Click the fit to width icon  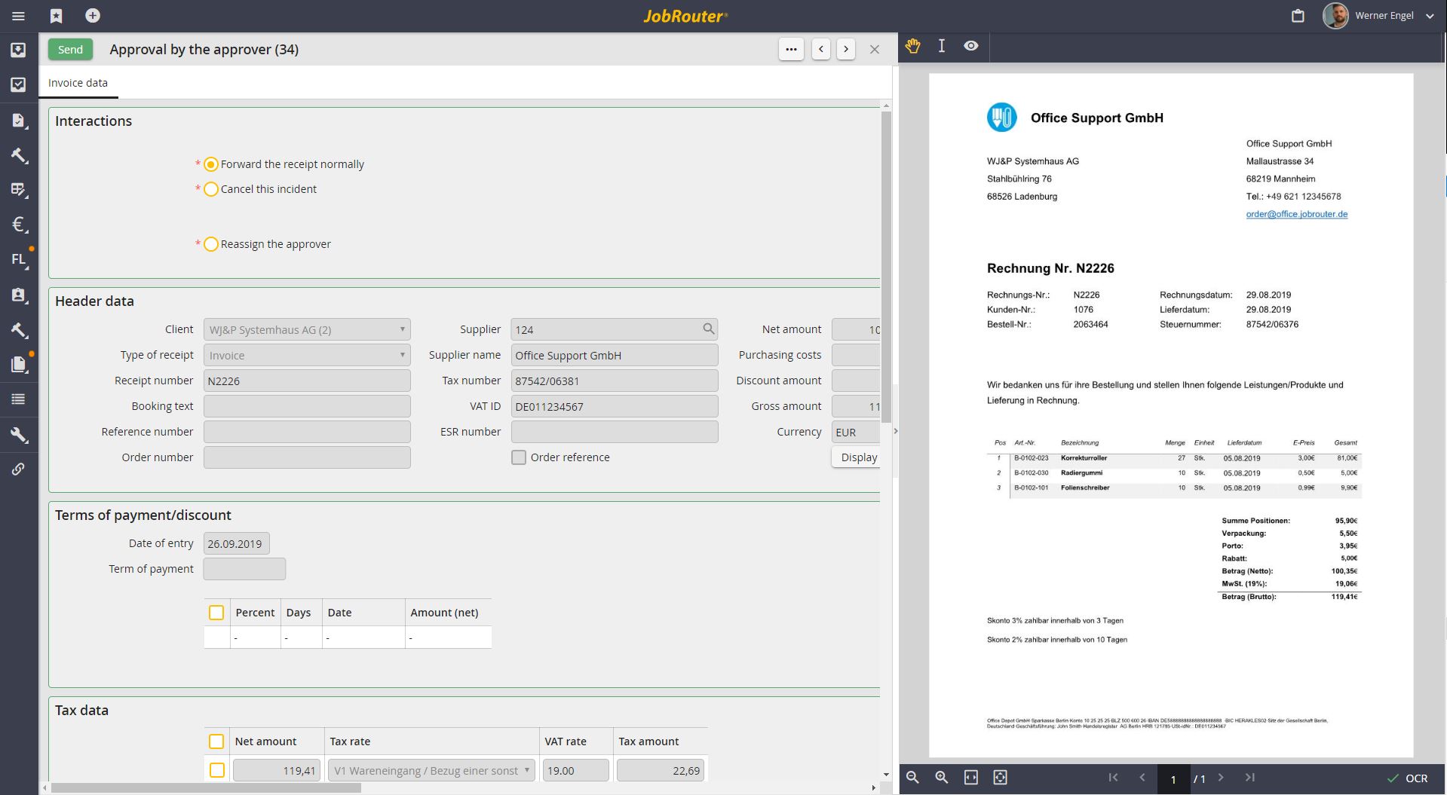[x=971, y=777]
